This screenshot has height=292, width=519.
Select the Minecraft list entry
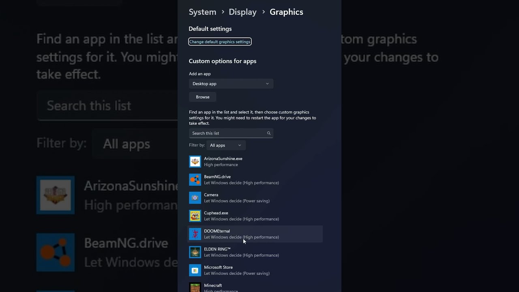(x=255, y=286)
